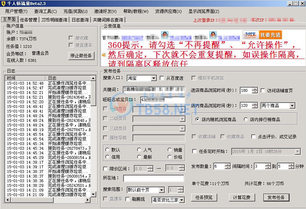Open the 用户管理(T) menu

pyautogui.click(x=16, y=11)
